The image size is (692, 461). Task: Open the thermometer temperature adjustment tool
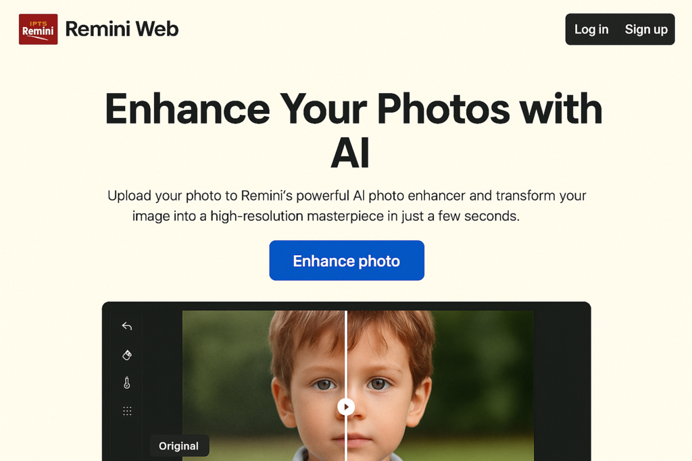coord(127,383)
